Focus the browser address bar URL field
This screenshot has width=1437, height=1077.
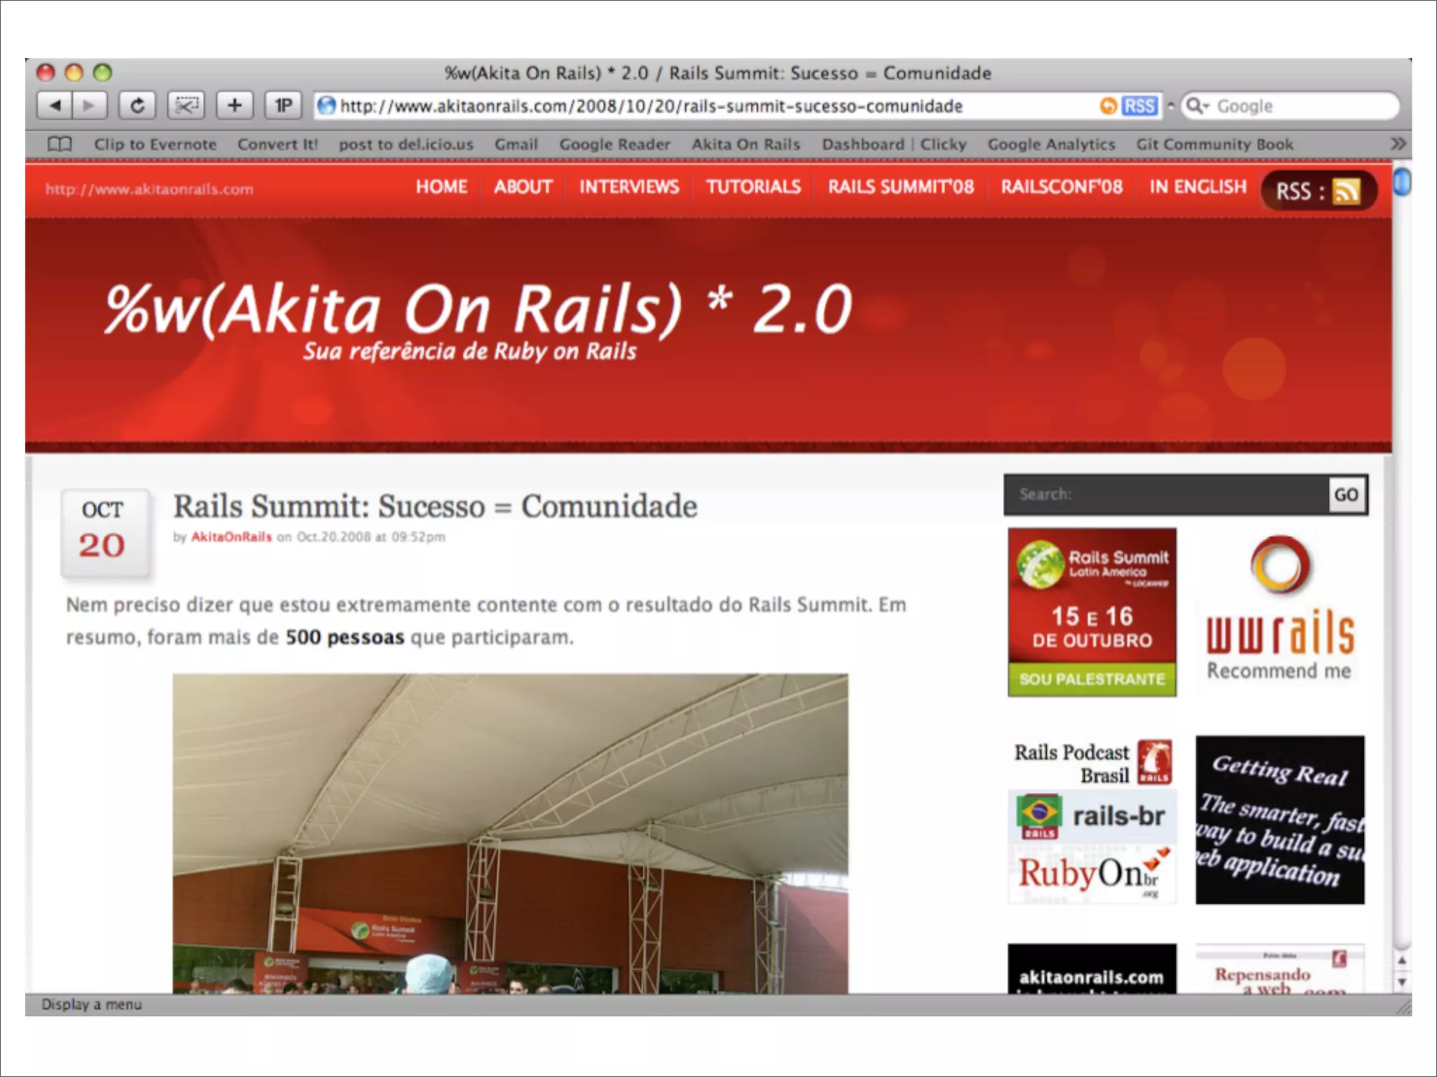pos(737,106)
